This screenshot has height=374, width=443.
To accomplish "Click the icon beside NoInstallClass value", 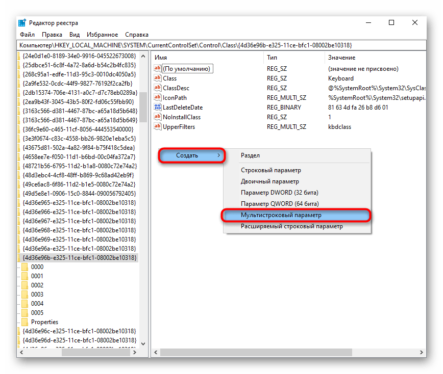I will 158,117.
